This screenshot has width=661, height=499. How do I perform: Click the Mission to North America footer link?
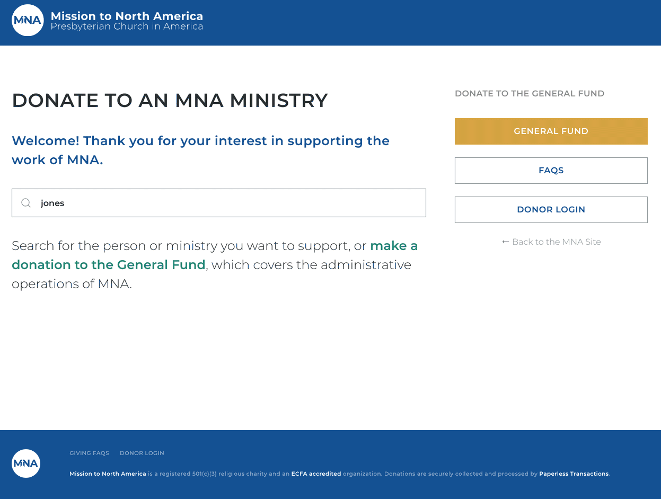108,474
